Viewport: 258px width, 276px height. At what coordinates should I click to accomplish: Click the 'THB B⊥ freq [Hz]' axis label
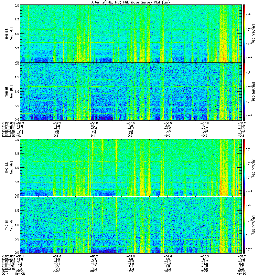click(9, 33)
